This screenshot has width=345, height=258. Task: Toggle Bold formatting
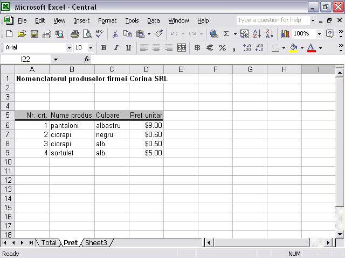(x=104, y=48)
